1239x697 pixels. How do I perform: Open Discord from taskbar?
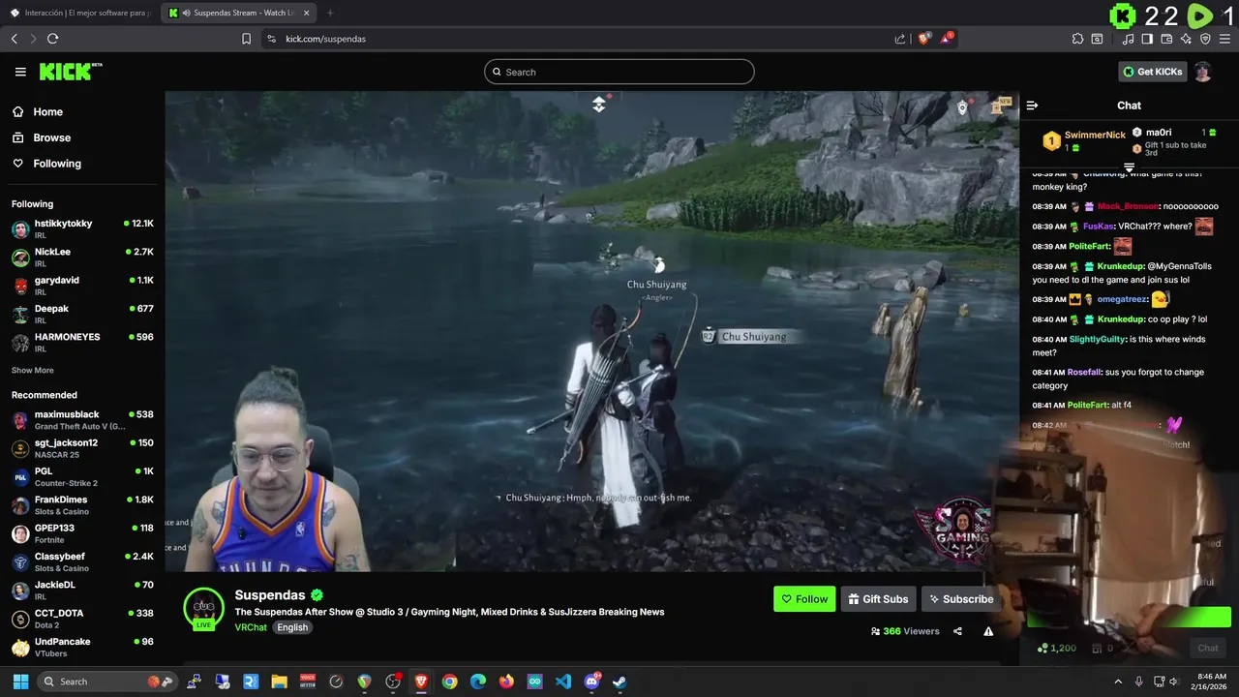(591, 682)
